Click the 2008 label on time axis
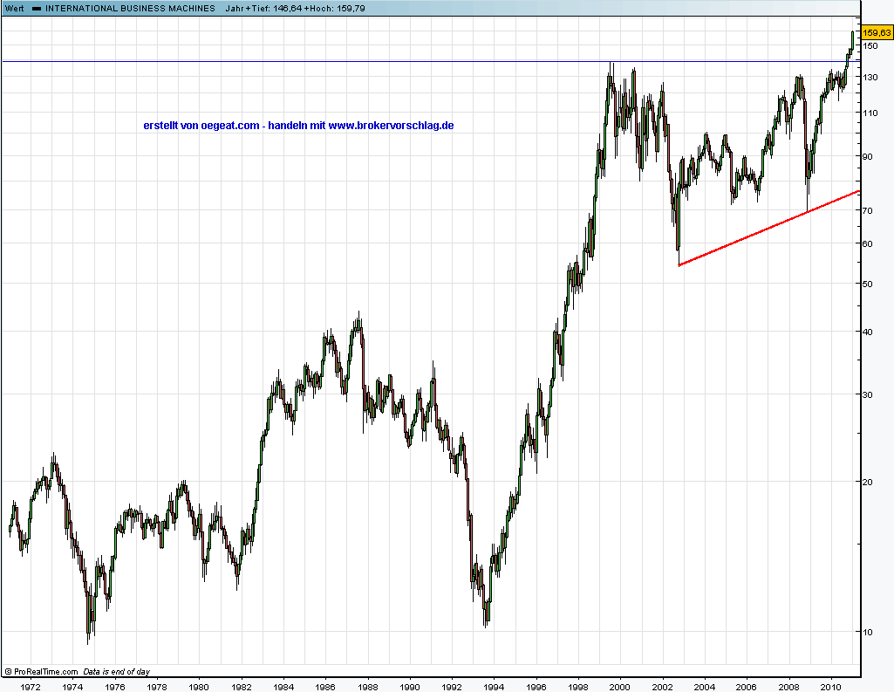 pos(789,686)
